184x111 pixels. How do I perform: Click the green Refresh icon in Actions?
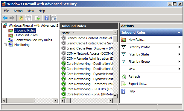click(124, 76)
